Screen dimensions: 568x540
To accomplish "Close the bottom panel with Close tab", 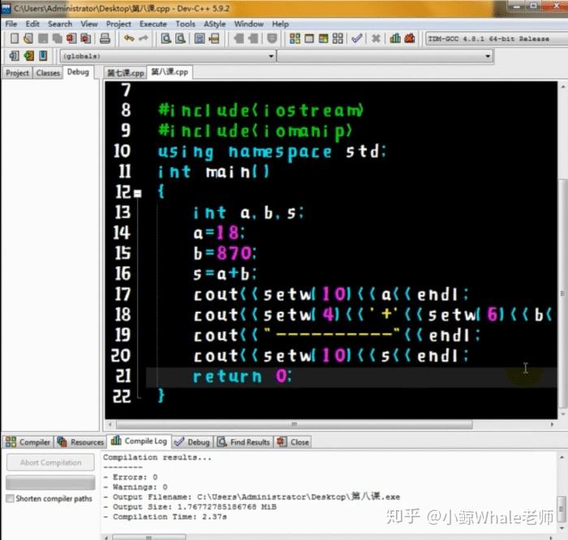I will (x=293, y=442).
